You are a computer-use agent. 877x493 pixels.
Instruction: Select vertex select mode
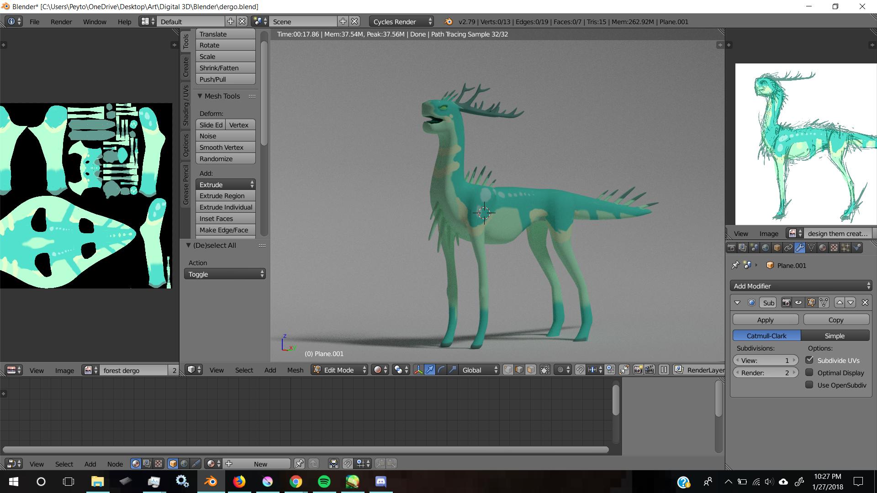(x=508, y=370)
